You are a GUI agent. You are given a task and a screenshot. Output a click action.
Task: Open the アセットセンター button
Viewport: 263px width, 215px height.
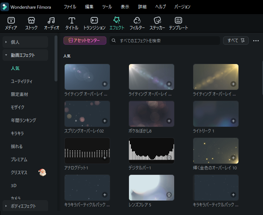(x=85, y=41)
